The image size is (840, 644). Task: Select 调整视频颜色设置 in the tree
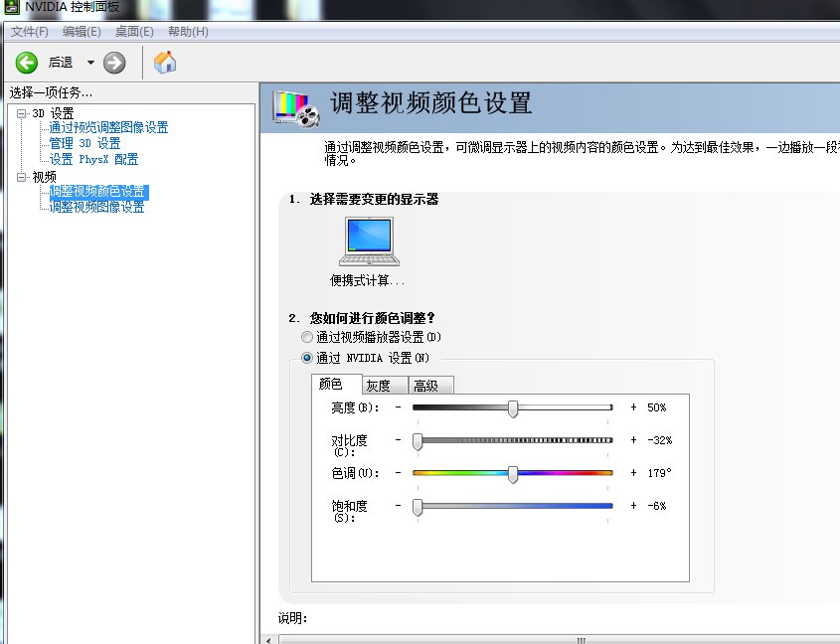(98, 191)
